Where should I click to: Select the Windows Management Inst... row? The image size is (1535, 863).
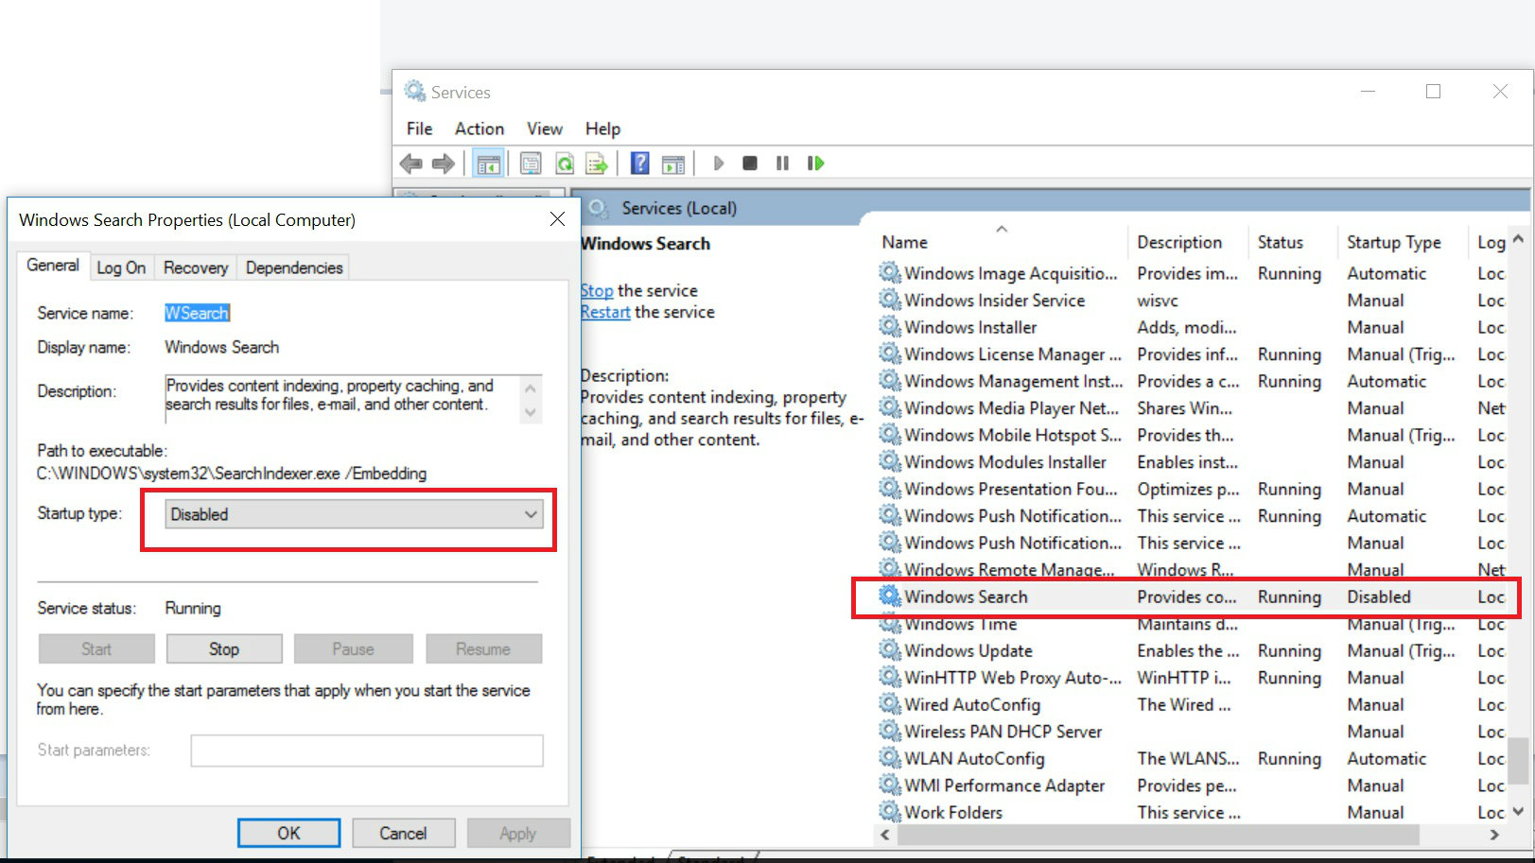point(1191,380)
